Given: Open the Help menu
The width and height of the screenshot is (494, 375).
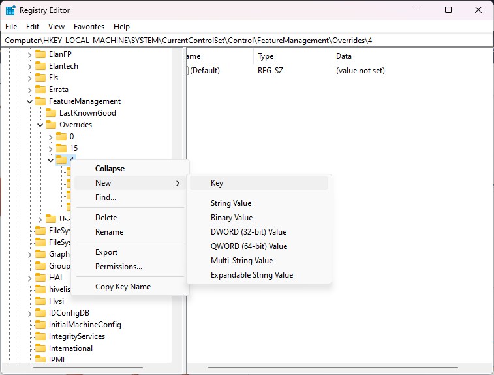Looking at the screenshot, I should tap(121, 27).
